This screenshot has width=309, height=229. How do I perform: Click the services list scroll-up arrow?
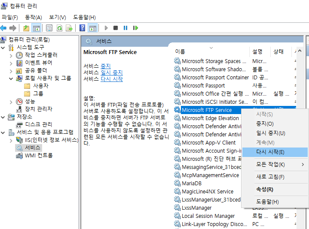coord(300,51)
